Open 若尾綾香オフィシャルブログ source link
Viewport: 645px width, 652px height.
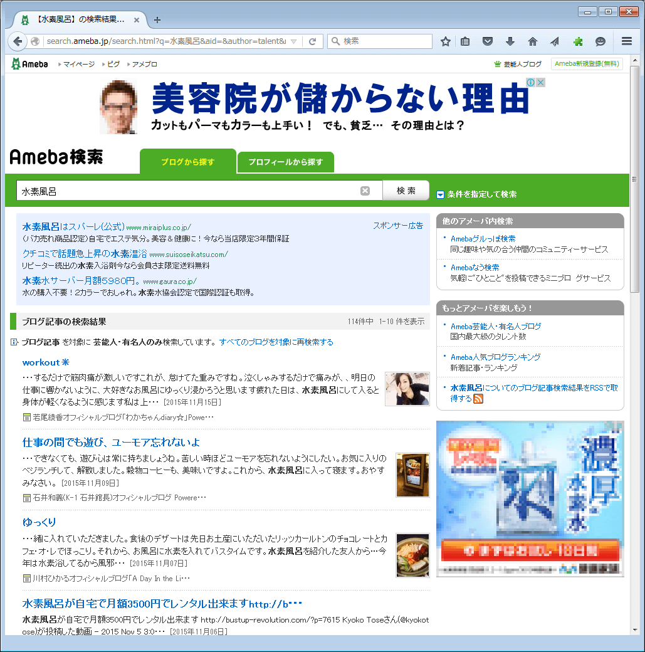pos(123,417)
